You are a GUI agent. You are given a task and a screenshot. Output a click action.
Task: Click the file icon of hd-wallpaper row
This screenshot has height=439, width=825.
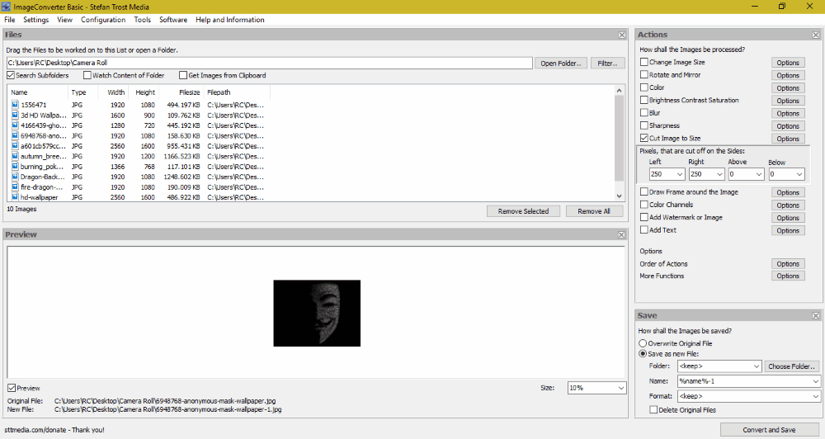[x=15, y=197]
